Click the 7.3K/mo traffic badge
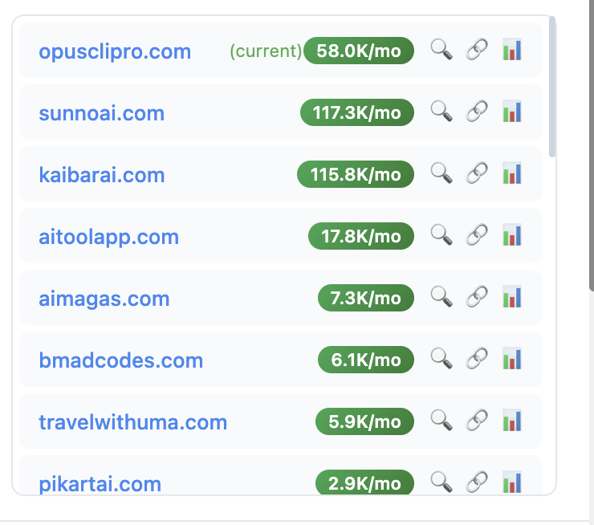Screen dimensions: 594x525 [x=365, y=299]
